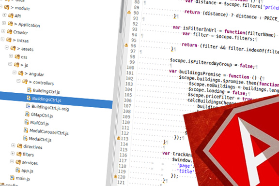Click warning marker on line 90

[x=129, y=13]
